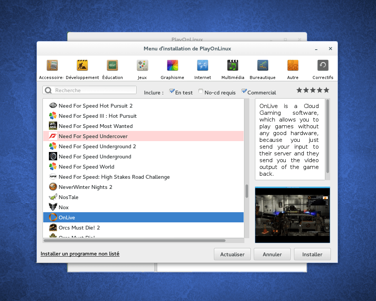Open the Accessoires category icon

(52, 65)
